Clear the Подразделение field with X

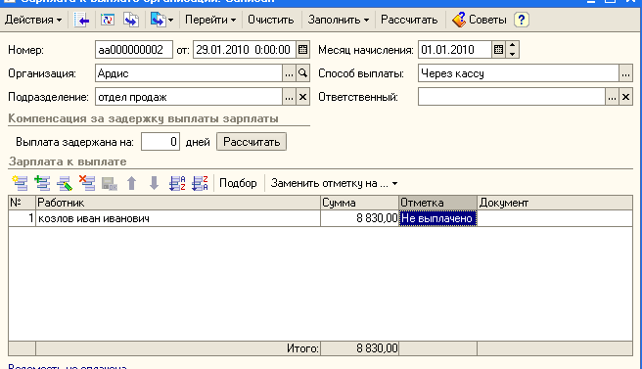(x=303, y=97)
